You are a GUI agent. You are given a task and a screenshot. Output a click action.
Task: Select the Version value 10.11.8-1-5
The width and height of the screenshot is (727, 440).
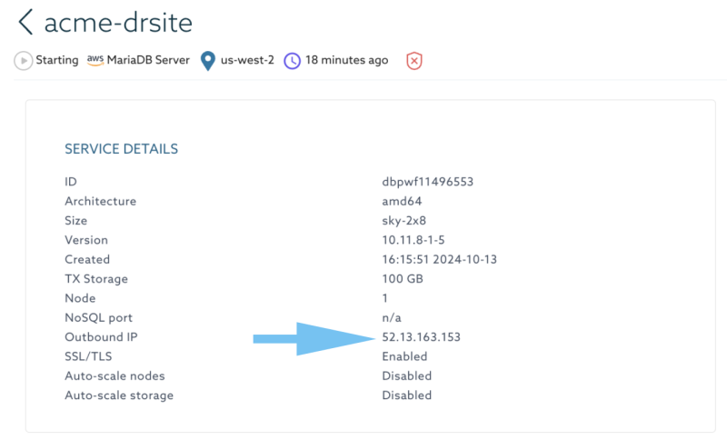click(413, 240)
